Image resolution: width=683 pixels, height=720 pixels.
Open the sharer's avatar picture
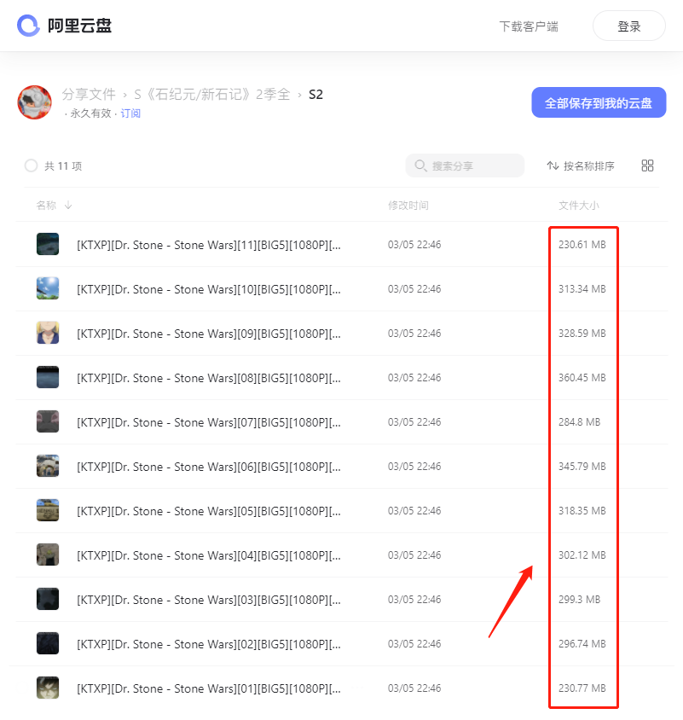(34, 102)
